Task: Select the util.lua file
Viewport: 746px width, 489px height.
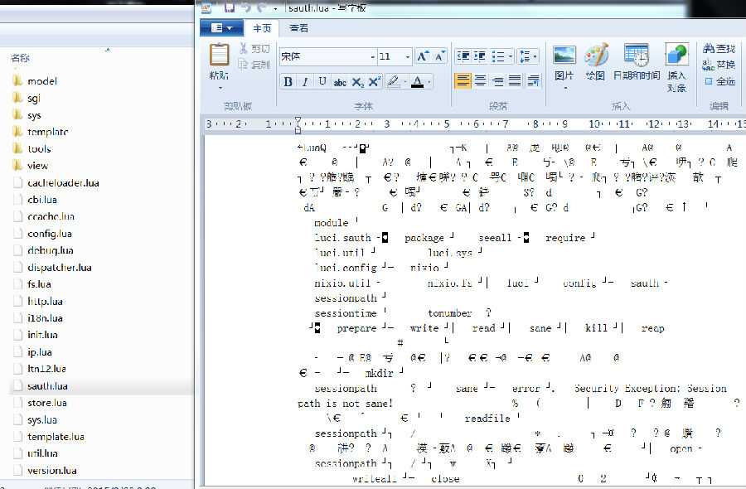Action: (42, 453)
